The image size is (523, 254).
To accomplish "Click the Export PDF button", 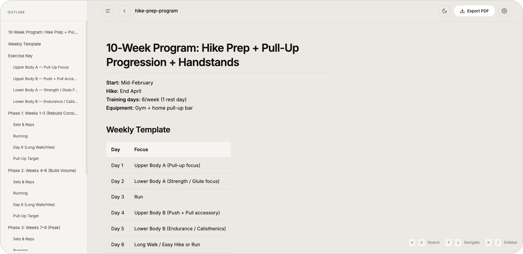I will tap(474, 11).
